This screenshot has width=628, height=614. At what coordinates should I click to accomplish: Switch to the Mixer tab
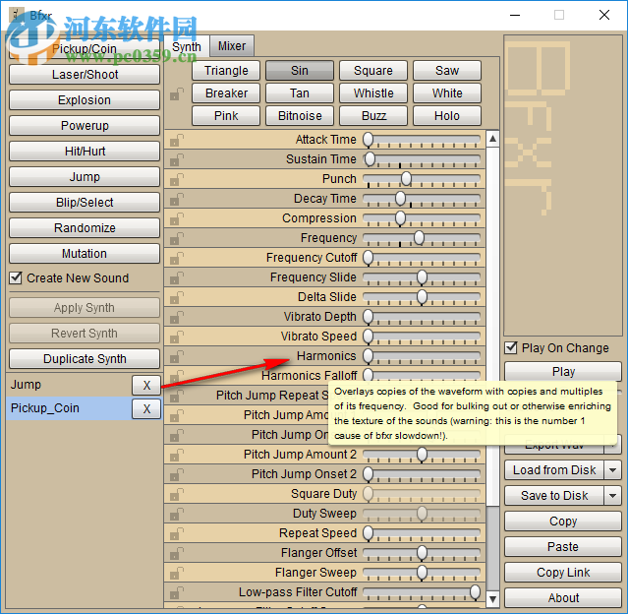(232, 46)
